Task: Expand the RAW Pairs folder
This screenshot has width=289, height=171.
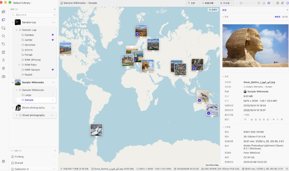Action: 19,65
